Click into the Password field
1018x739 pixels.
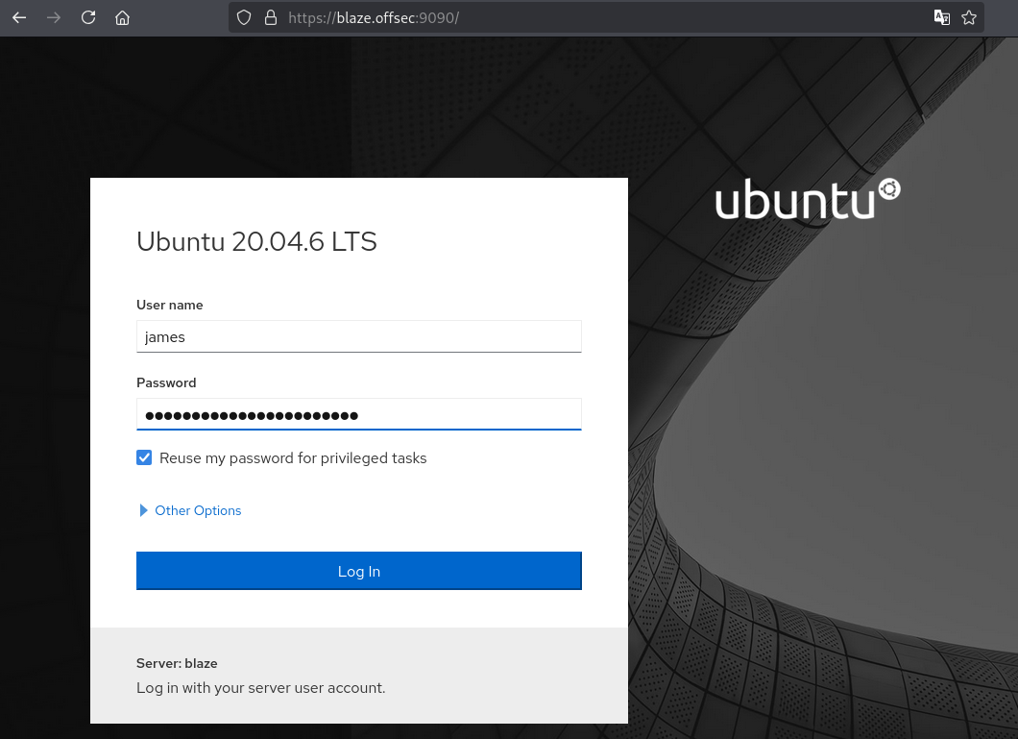(359, 414)
